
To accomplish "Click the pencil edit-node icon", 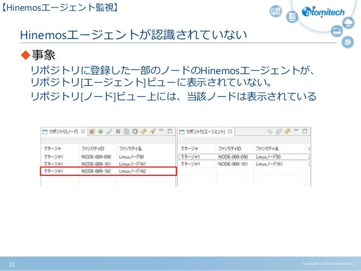I will [109, 131].
